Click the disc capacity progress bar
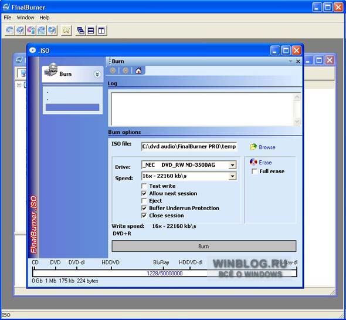The width and height of the screenshot is (346, 320). pos(164,274)
